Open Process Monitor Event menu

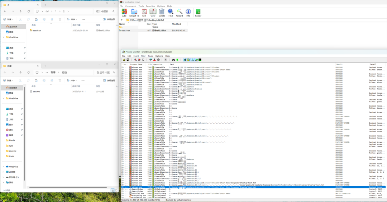136,56
